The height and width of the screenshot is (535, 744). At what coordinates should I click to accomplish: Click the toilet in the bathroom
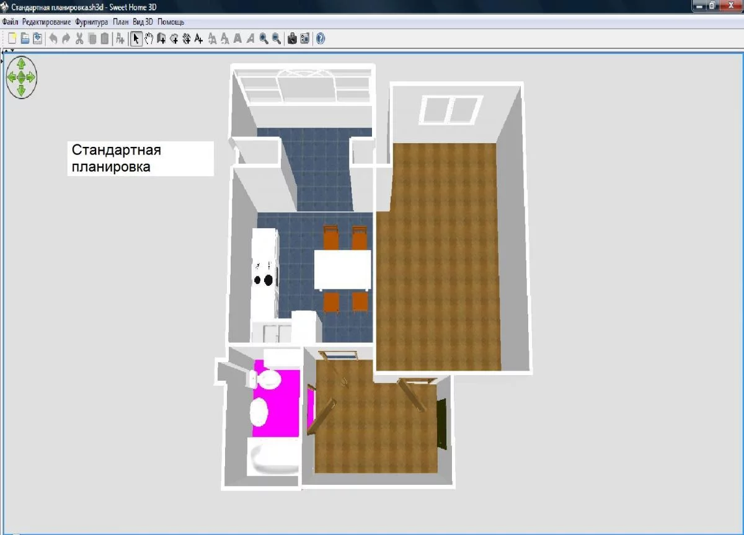[265, 378]
